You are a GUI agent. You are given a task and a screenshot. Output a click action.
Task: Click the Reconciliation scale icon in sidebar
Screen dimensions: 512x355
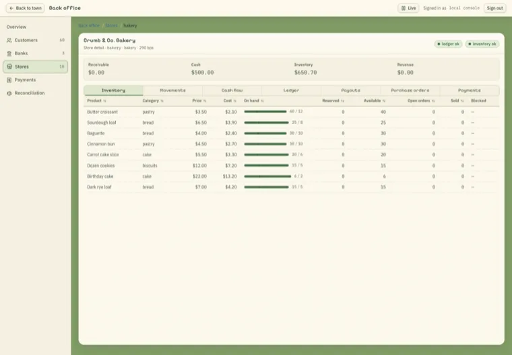(9, 93)
